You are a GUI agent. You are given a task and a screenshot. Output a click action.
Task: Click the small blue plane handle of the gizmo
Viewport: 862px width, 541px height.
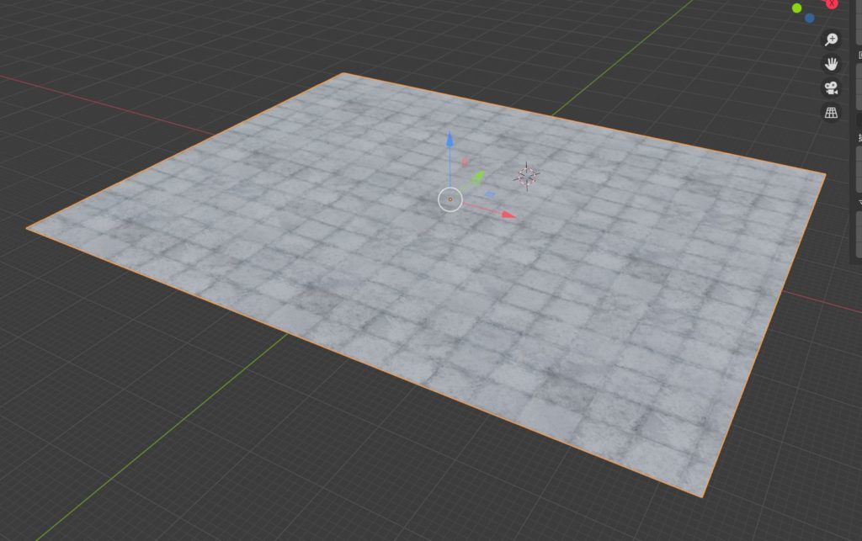click(491, 194)
